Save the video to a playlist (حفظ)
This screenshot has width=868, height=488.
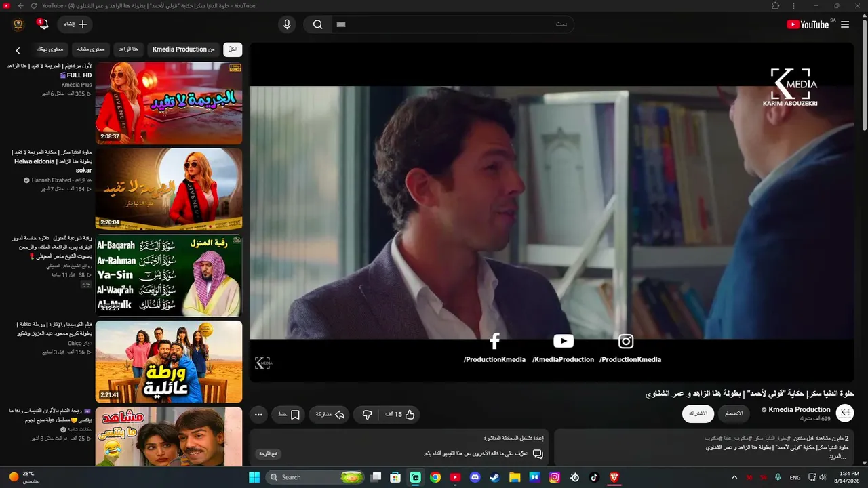coord(289,415)
